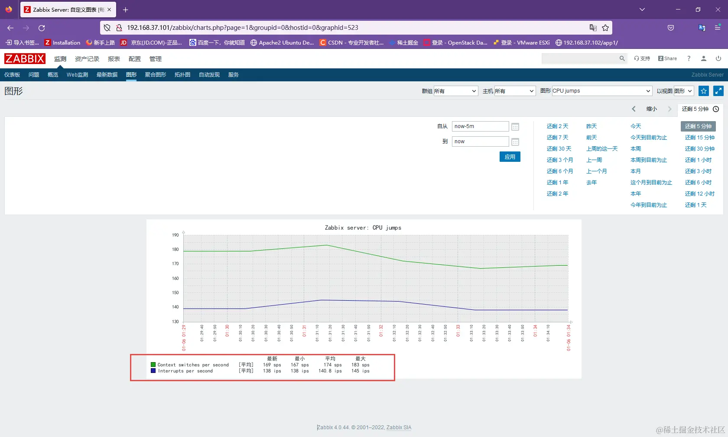This screenshot has height=437, width=728.
Task: Click the Zabbix search input box
Action: coord(580,58)
